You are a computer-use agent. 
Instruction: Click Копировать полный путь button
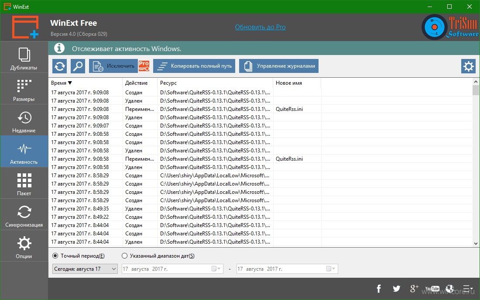point(194,66)
